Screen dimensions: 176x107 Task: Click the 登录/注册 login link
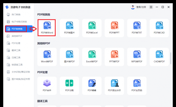[x=141, y=7]
